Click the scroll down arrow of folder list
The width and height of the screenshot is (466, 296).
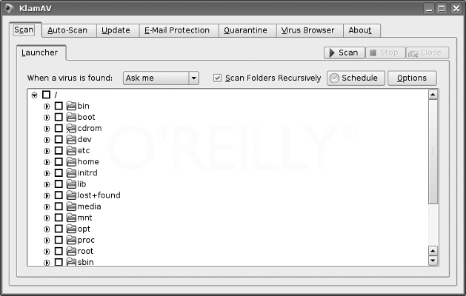(x=433, y=261)
